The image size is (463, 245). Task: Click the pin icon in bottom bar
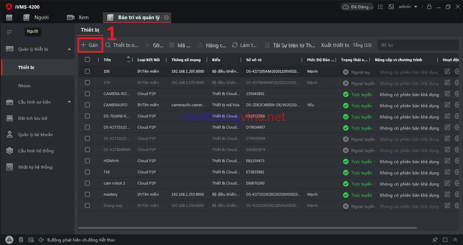(435, 240)
